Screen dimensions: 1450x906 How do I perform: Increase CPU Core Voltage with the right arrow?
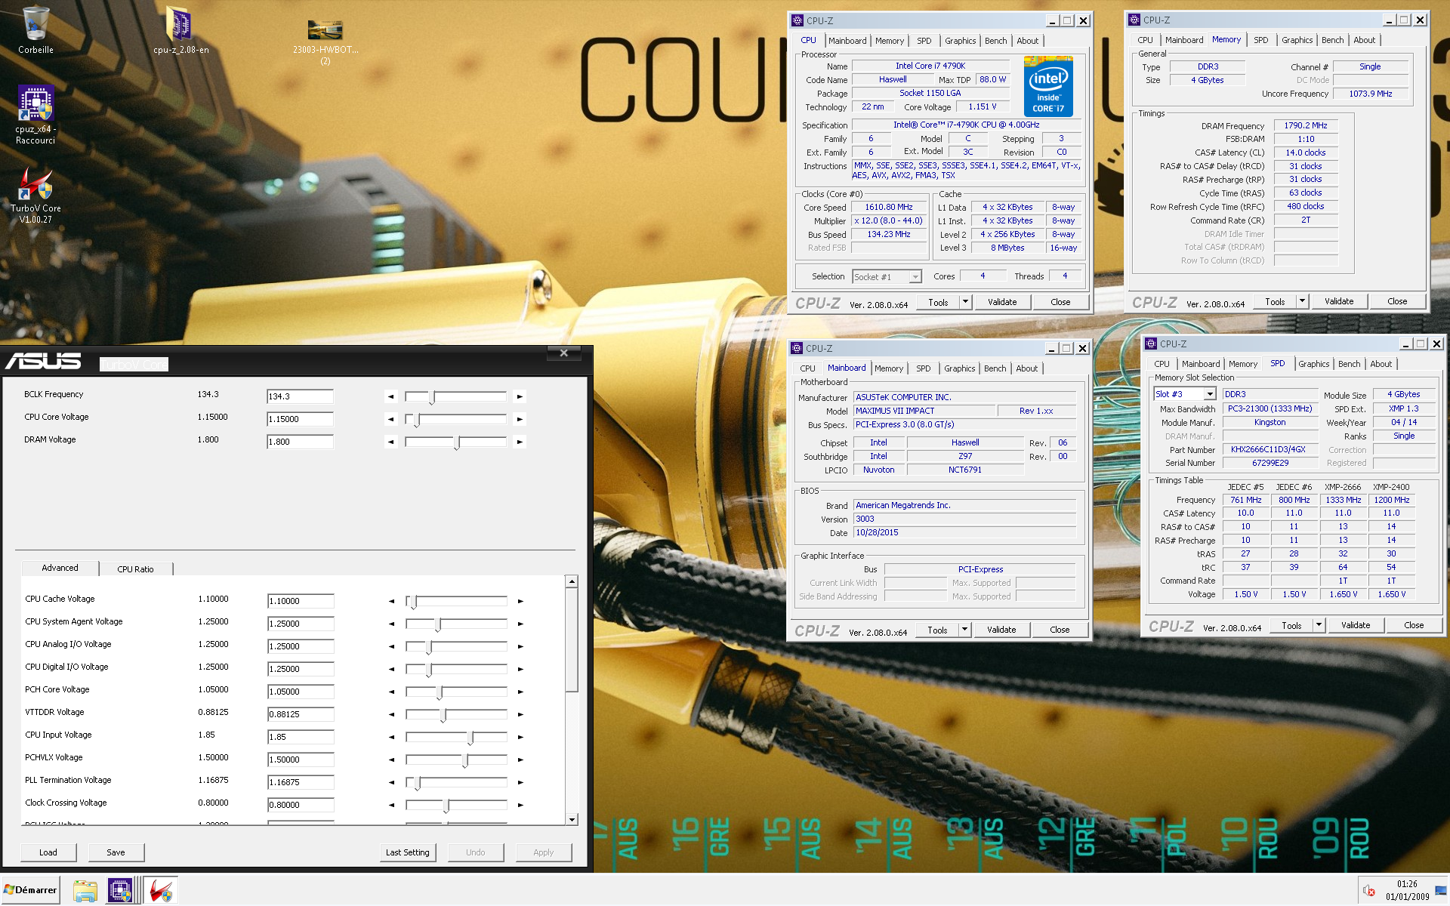click(520, 419)
